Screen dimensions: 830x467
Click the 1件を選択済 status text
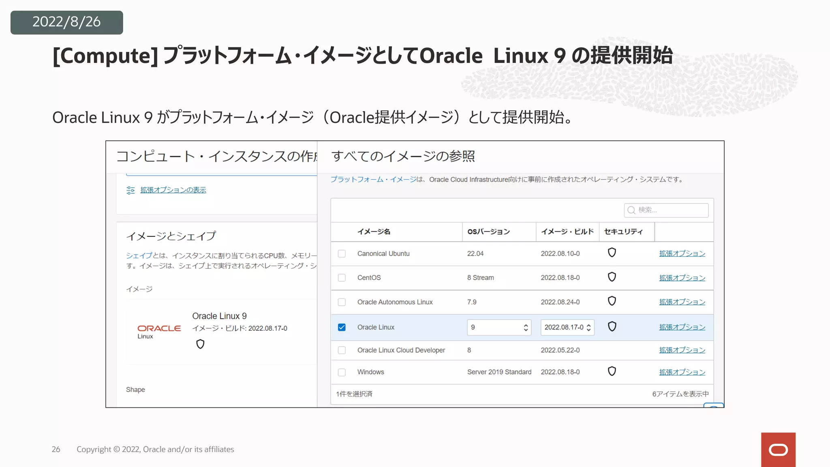(354, 394)
